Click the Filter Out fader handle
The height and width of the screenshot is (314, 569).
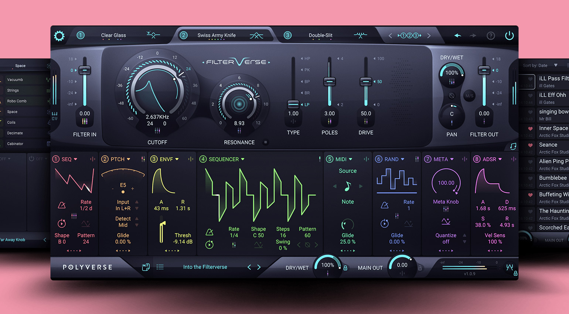click(484, 70)
